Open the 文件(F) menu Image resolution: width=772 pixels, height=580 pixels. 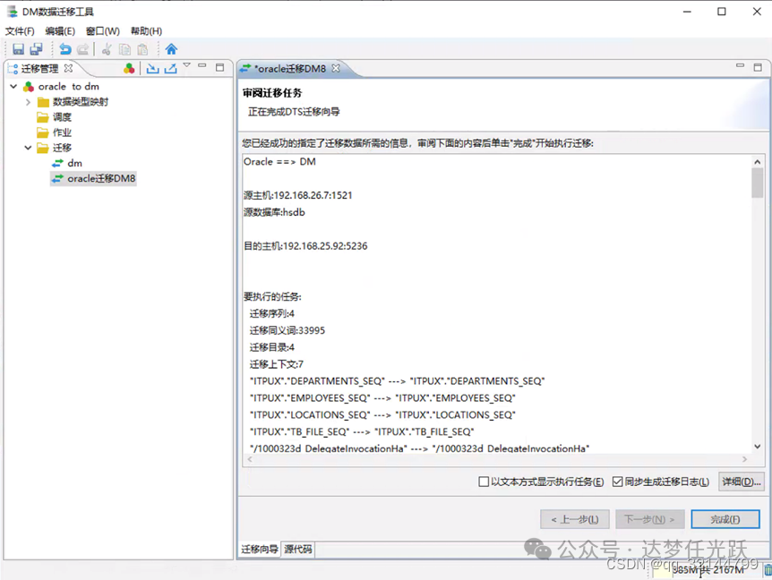(x=20, y=31)
